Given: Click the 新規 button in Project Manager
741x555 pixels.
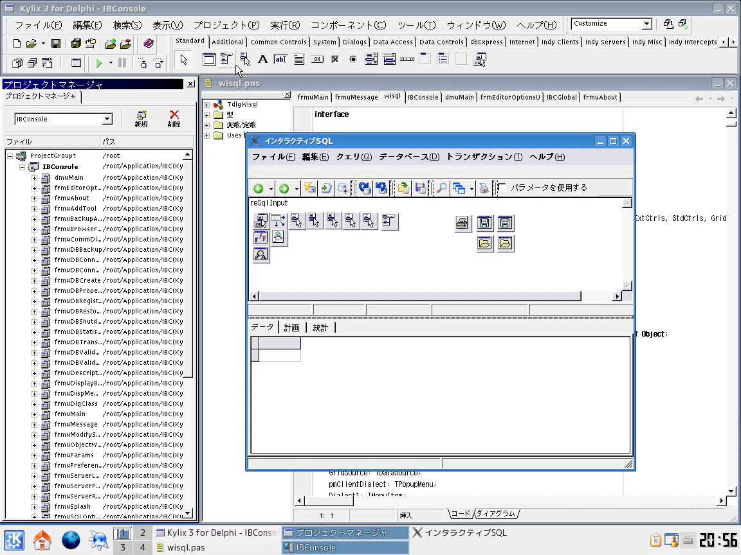Looking at the screenshot, I should [x=141, y=118].
